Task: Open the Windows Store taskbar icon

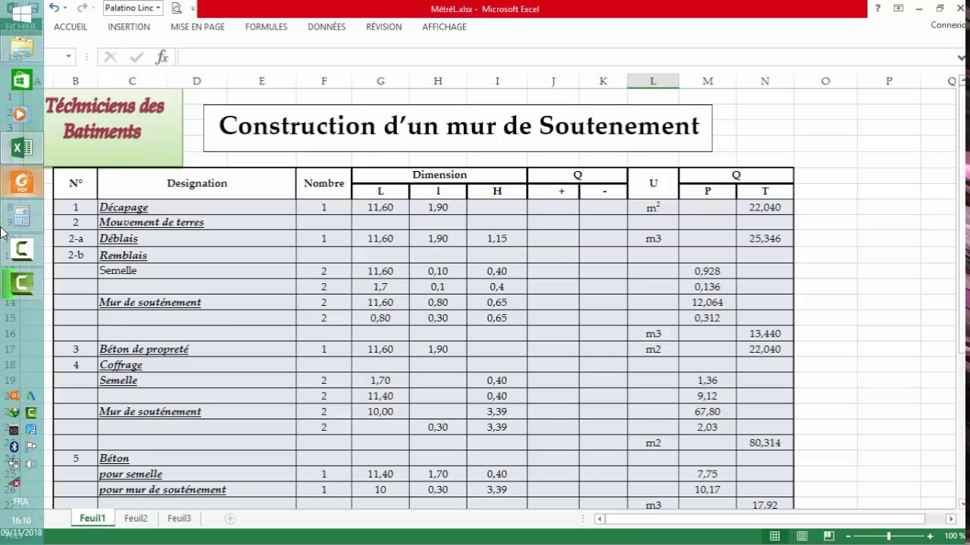Action: (21, 80)
